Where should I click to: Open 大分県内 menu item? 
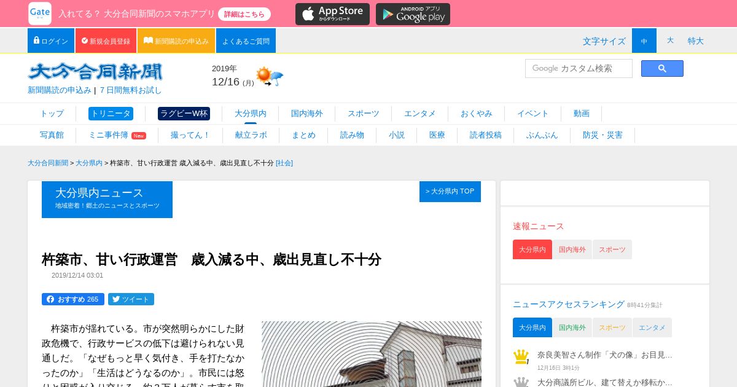251,114
